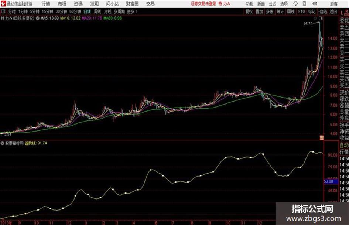Viewport: 349px width, 225px height.
Task: Click the 叠加 overlay button
Action: (259, 11)
